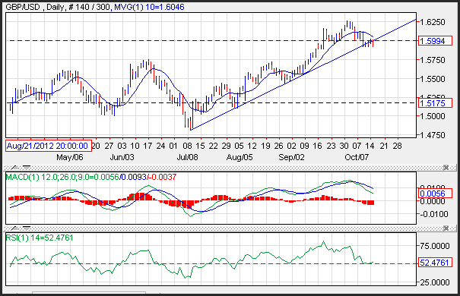460x296 pixels.
Task: Click the Jun/03 date axis label
Action: point(122,158)
